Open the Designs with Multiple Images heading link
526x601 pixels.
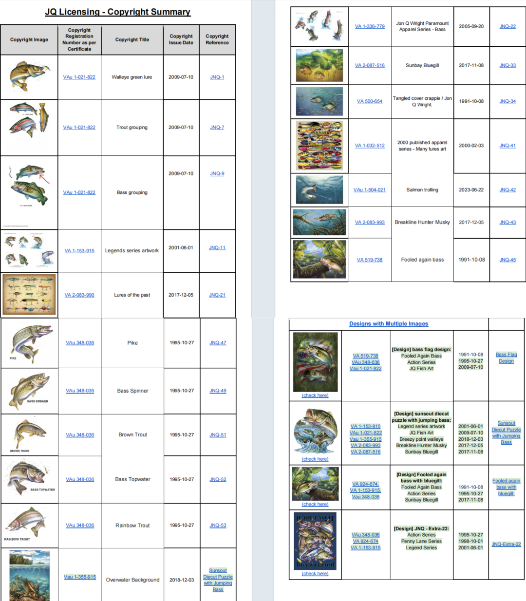[389, 323]
